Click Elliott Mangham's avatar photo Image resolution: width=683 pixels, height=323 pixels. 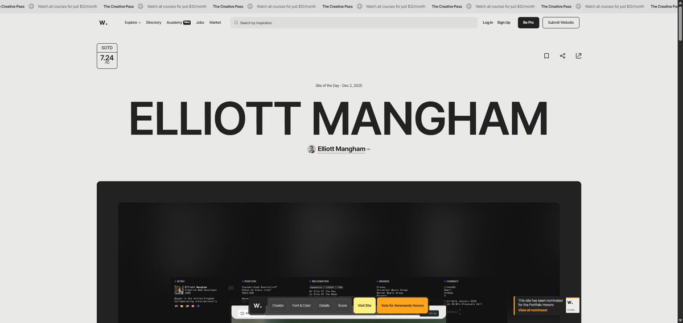pyautogui.click(x=311, y=149)
